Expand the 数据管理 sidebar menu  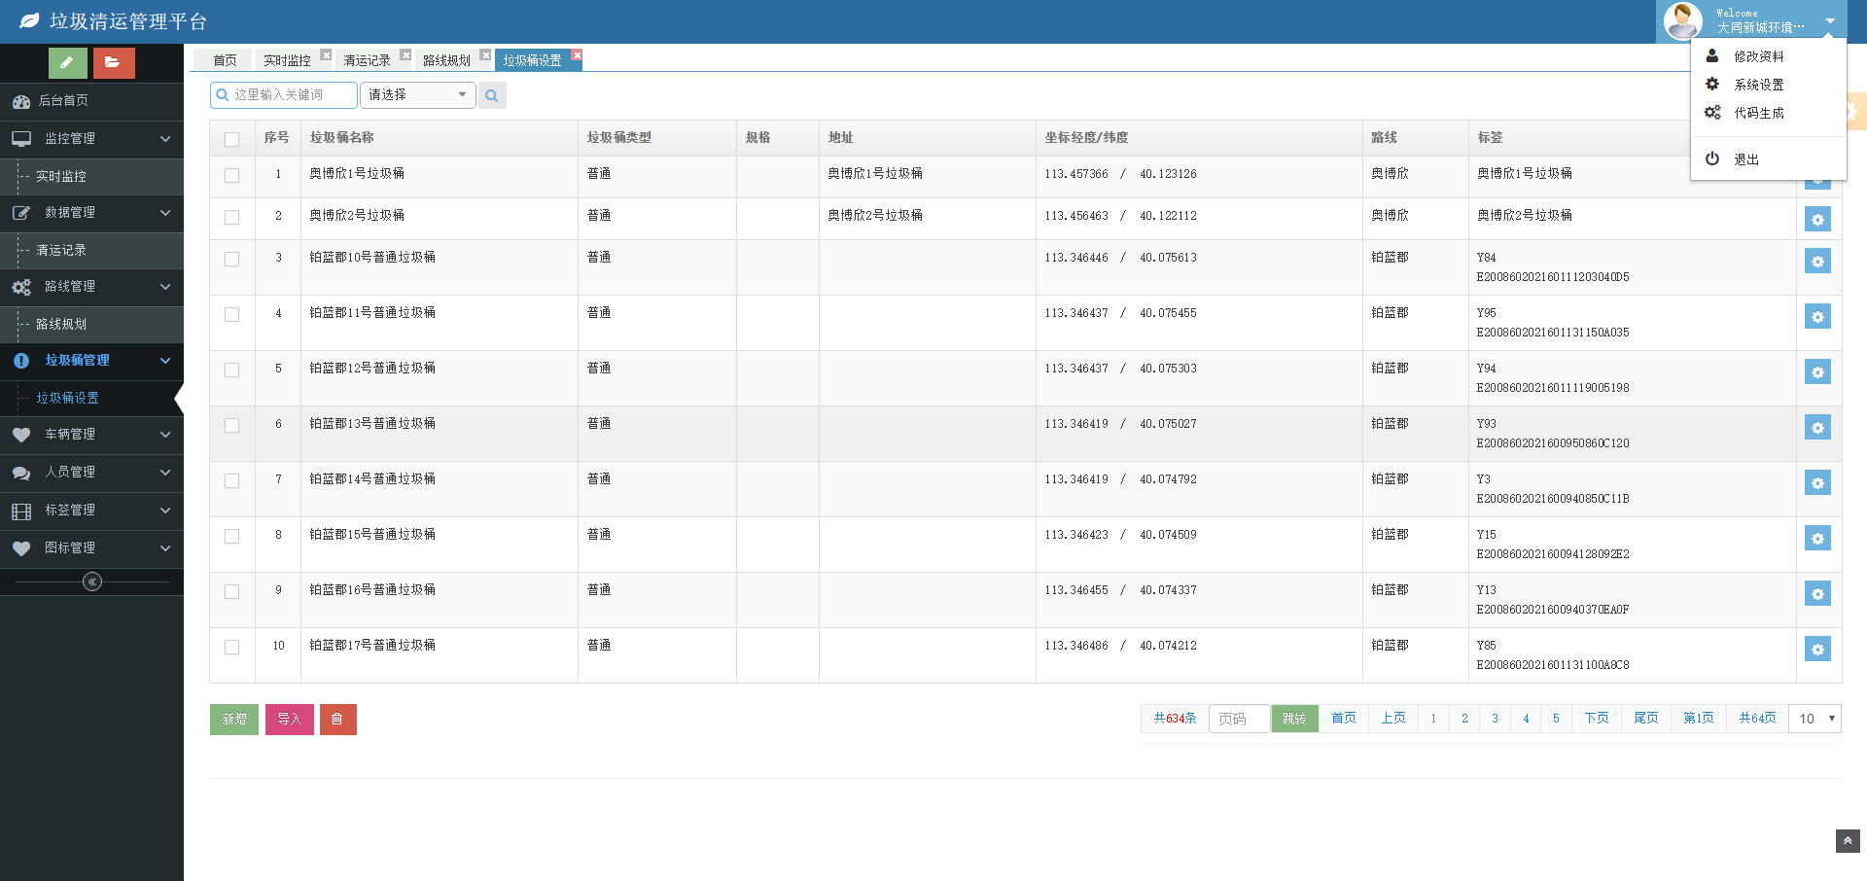point(91,213)
